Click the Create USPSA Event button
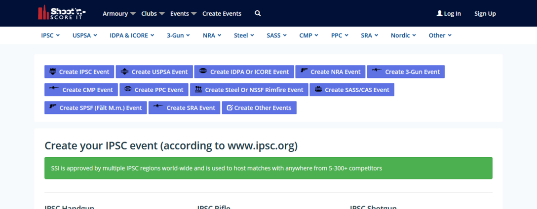537x209 pixels. click(154, 72)
